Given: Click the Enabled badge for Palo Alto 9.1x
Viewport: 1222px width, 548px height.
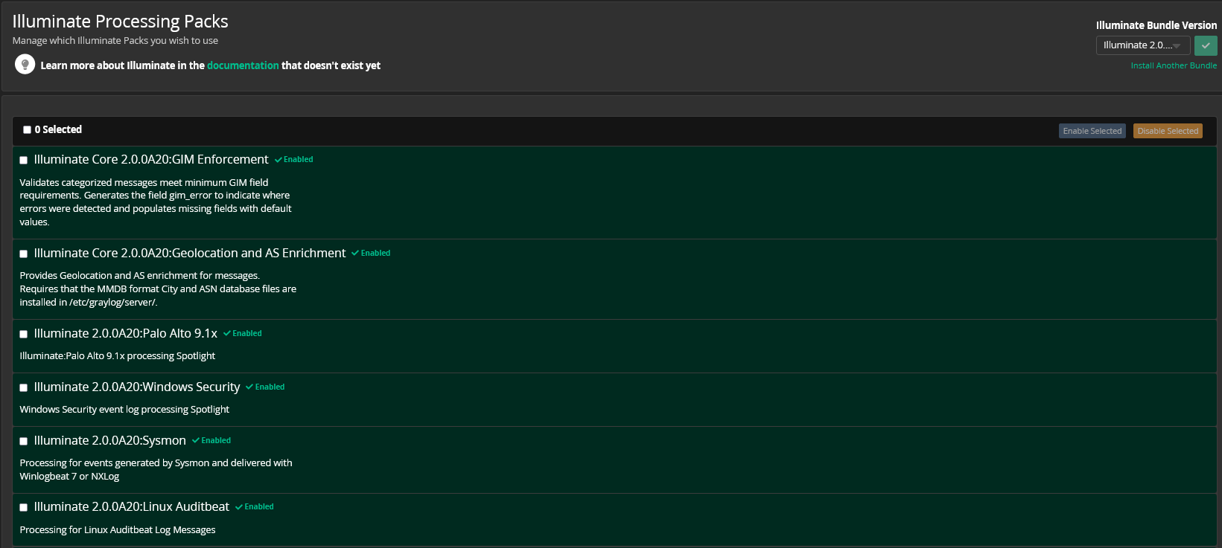Looking at the screenshot, I should coord(243,333).
